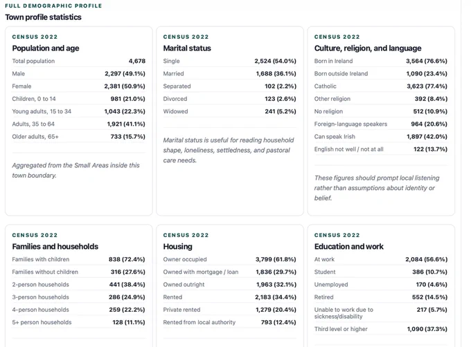The height and width of the screenshot is (347, 471).
Task: Click the Families and households heading
Action: (55, 247)
